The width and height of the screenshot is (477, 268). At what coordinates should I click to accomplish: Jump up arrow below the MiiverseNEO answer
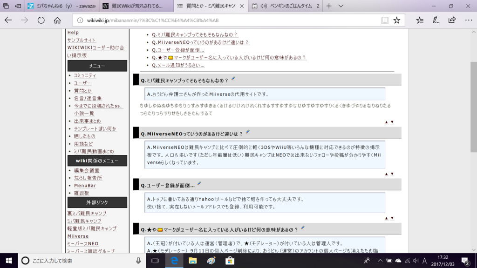pyautogui.click(x=386, y=174)
